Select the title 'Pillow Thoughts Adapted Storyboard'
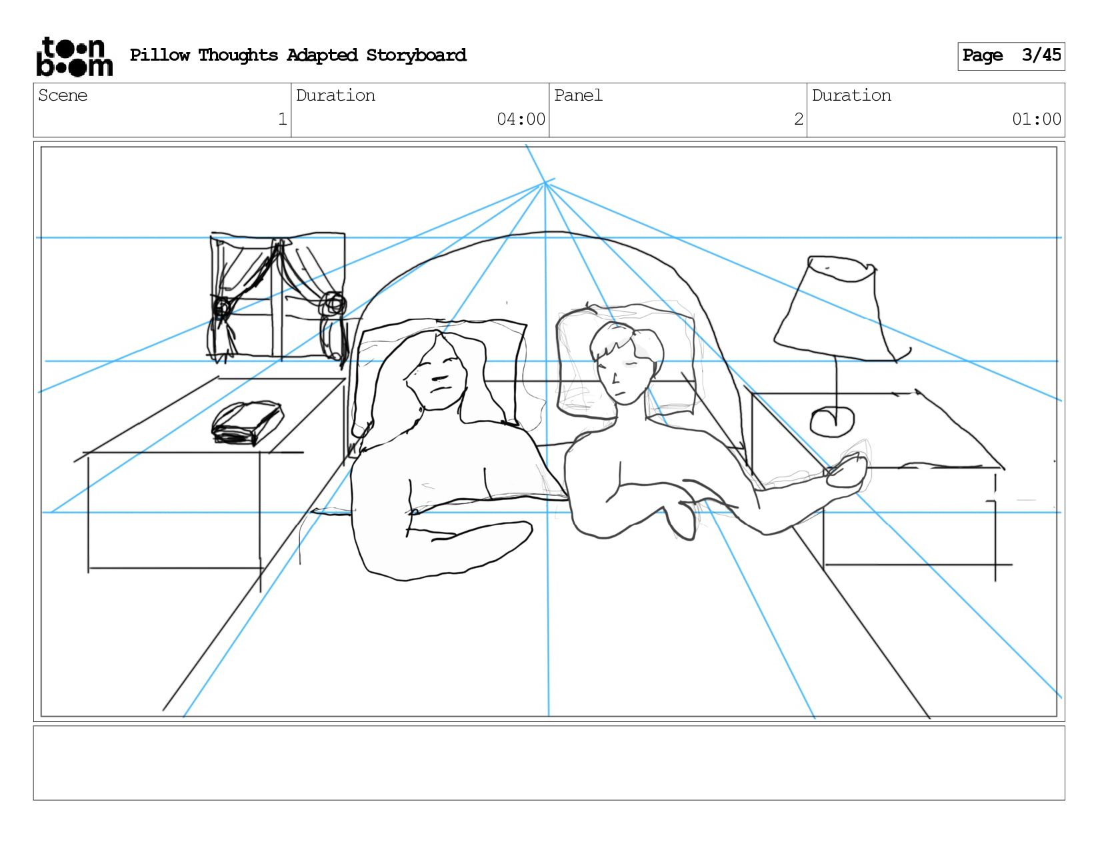1100x850 pixels. point(298,55)
